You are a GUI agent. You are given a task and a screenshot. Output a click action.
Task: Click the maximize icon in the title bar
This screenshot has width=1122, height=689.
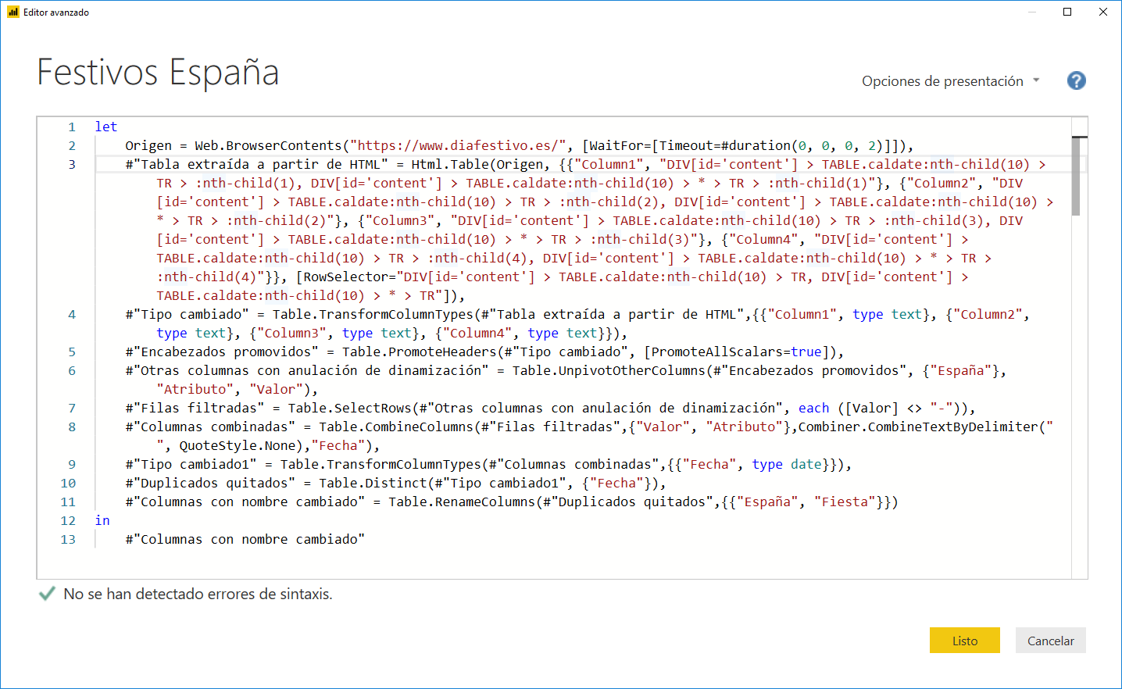(x=1067, y=12)
